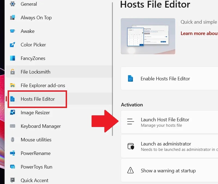
Task: Click the Image Resizer icon
Action: [x=12, y=112]
